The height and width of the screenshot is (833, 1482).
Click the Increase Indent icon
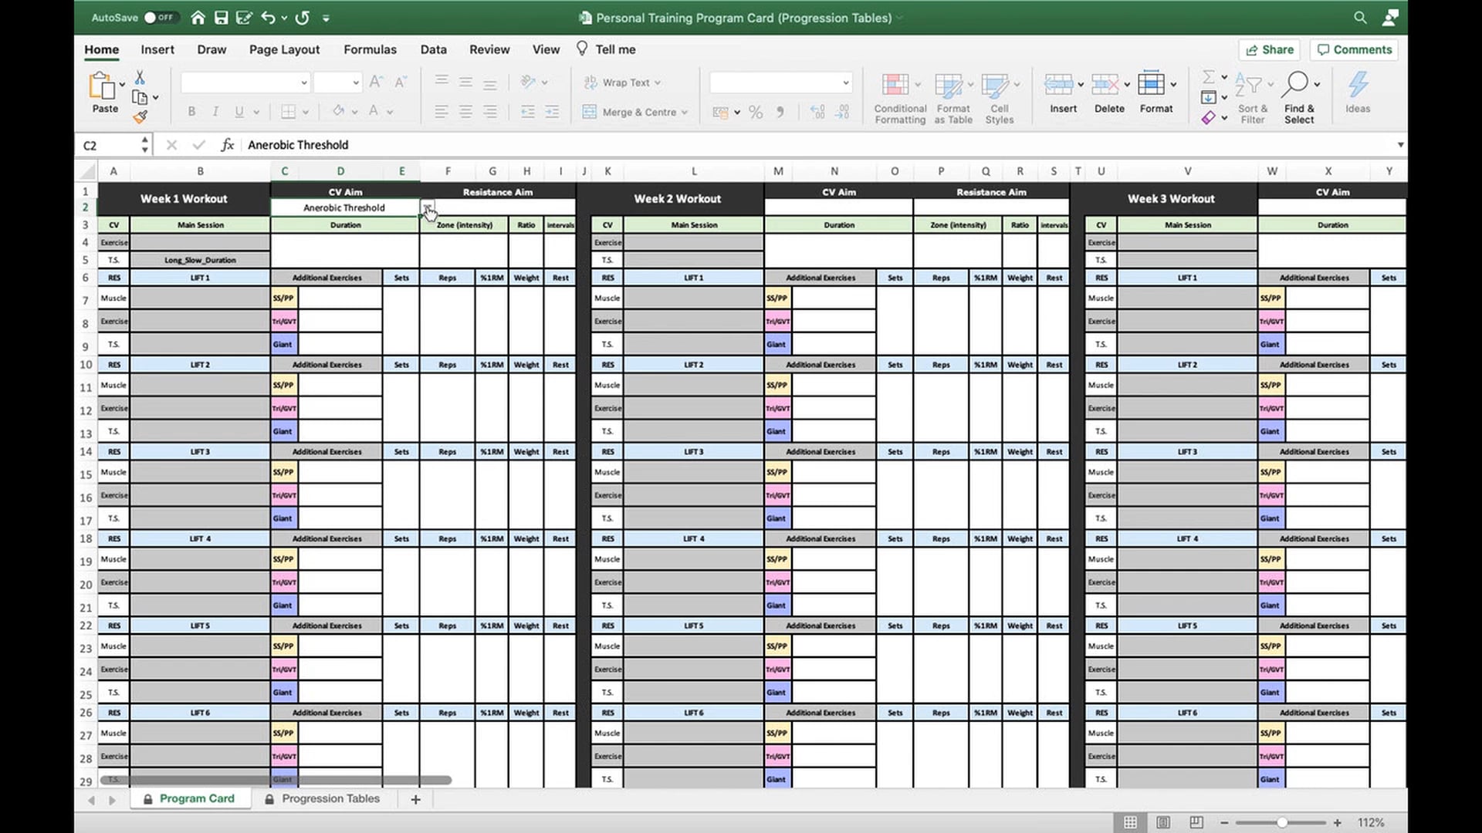coord(552,112)
